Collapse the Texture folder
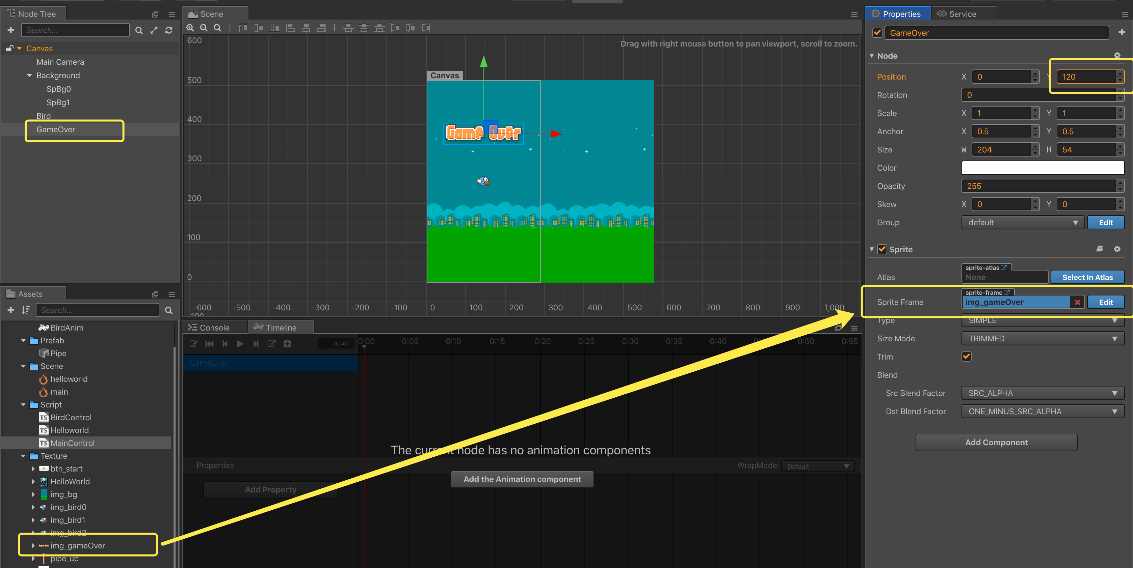The height and width of the screenshot is (568, 1133). pyautogui.click(x=23, y=456)
